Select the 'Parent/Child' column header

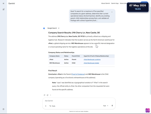[x=76, y=56]
